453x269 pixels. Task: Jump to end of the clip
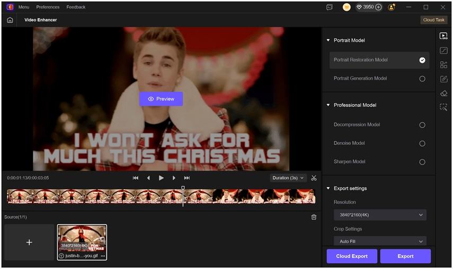pyautogui.click(x=187, y=178)
